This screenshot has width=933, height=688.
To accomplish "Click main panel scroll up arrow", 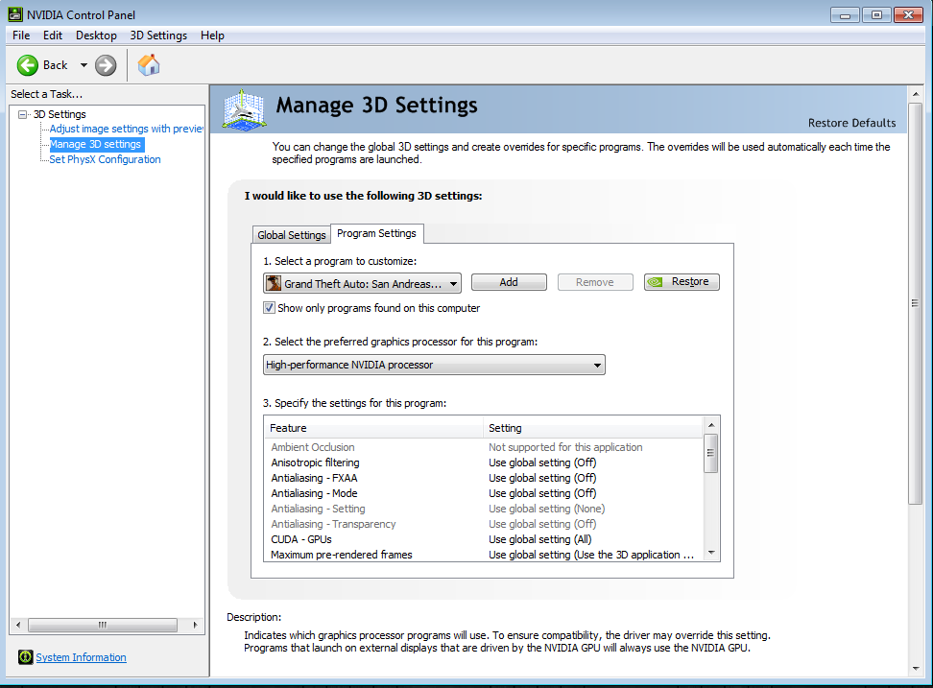I will click(916, 94).
